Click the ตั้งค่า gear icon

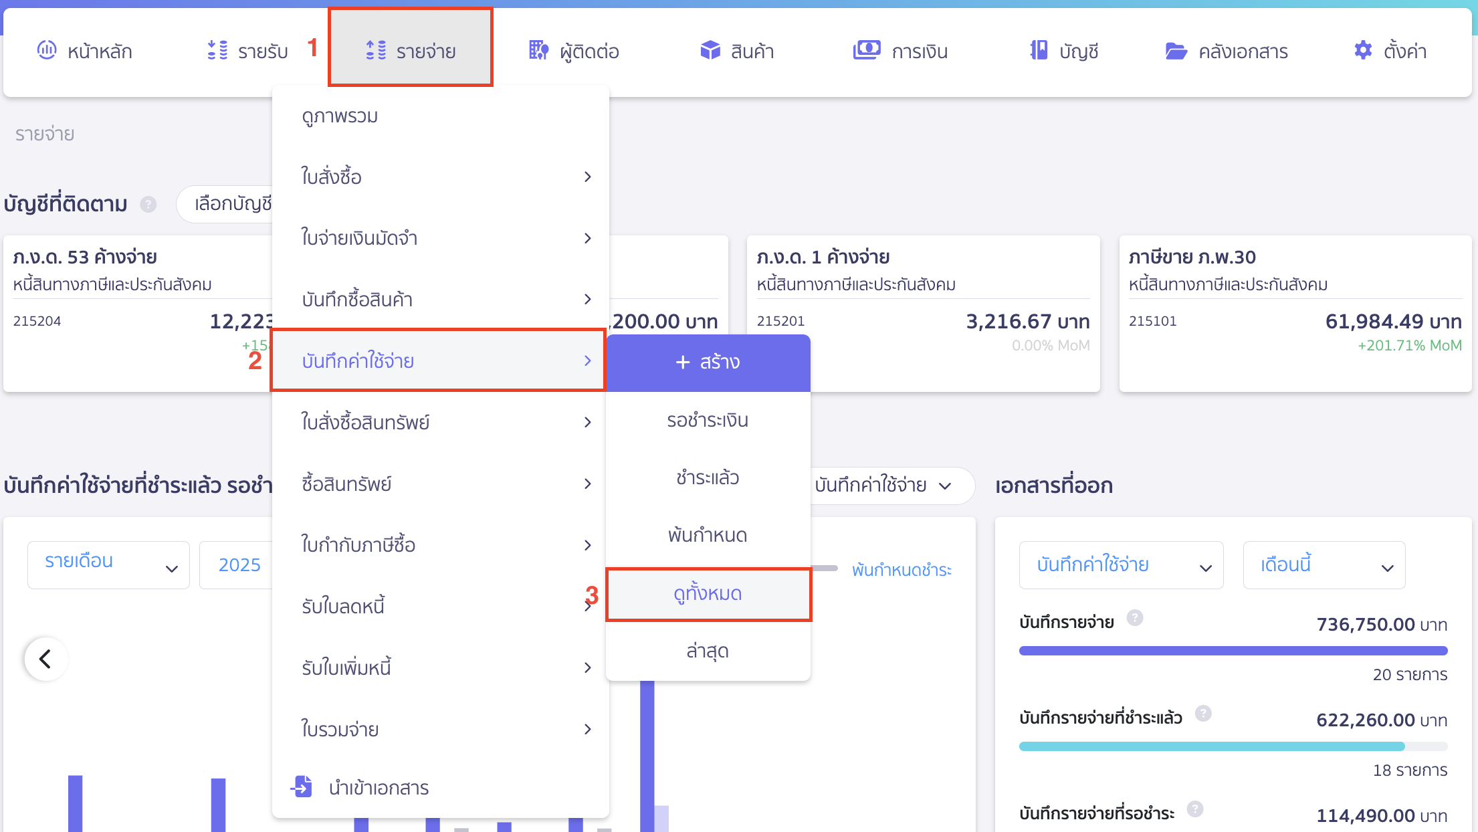click(x=1363, y=50)
